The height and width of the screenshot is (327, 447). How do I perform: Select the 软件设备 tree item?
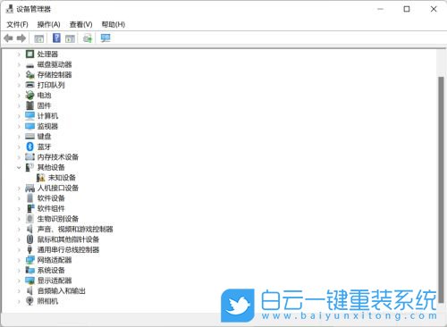(51, 198)
